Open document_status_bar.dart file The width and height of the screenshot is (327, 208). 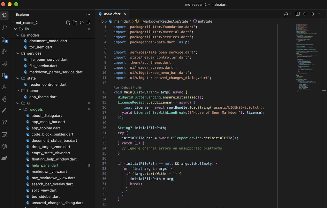[54, 141]
